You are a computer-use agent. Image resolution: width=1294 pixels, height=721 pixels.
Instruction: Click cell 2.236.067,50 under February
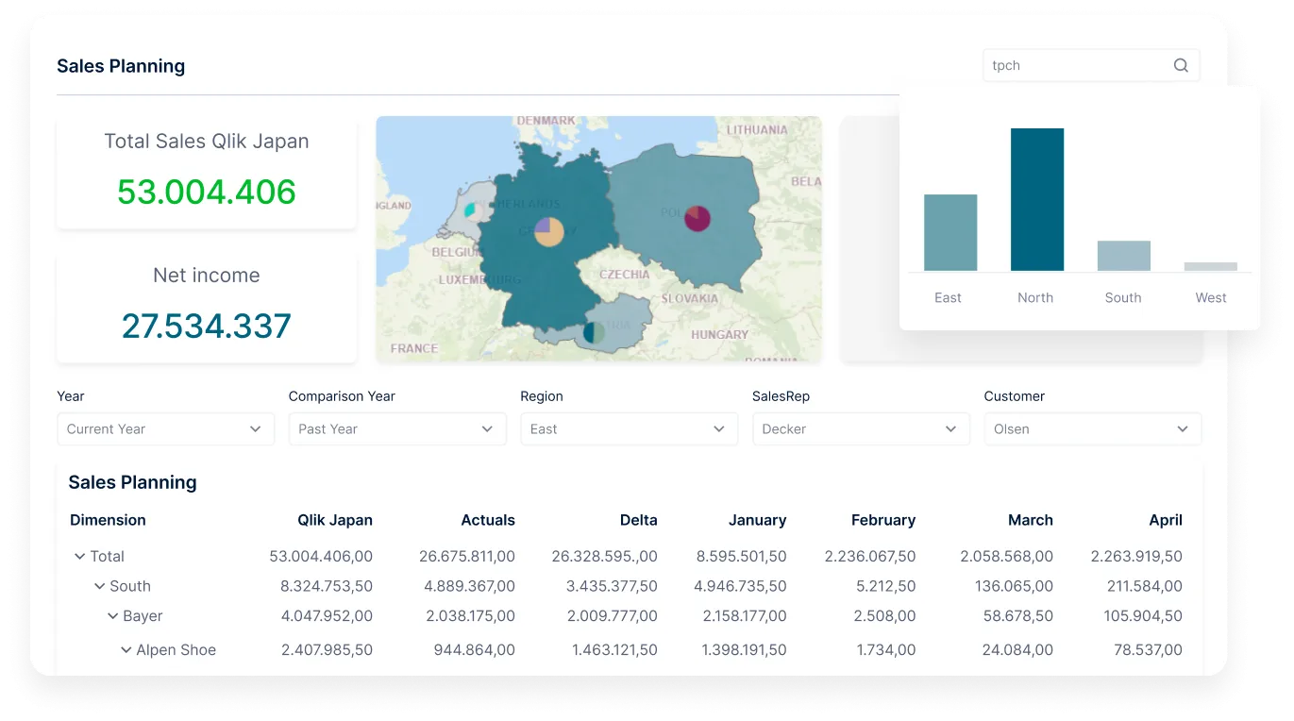point(870,557)
